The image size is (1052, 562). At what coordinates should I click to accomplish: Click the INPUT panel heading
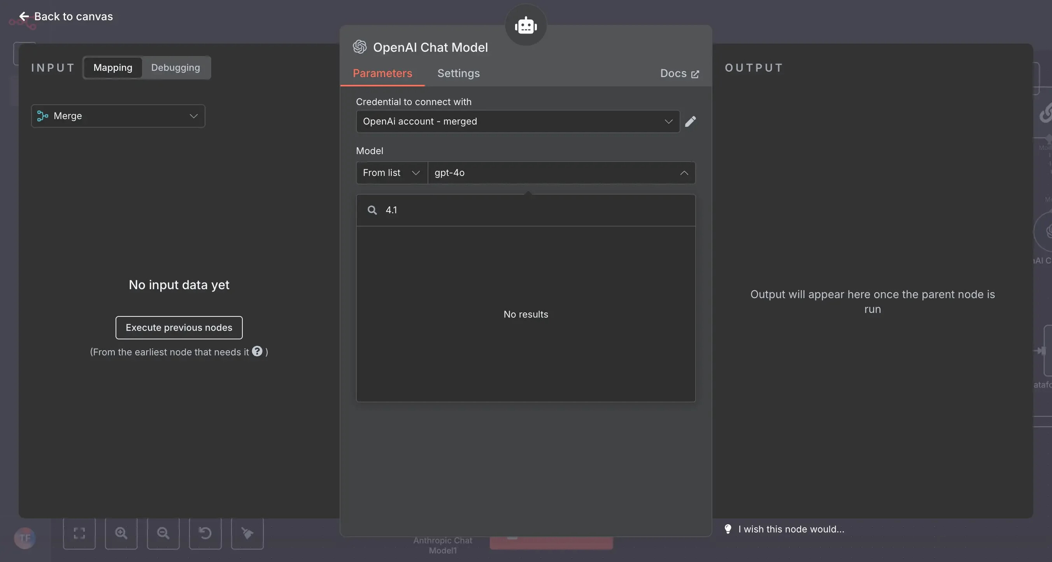click(53, 67)
